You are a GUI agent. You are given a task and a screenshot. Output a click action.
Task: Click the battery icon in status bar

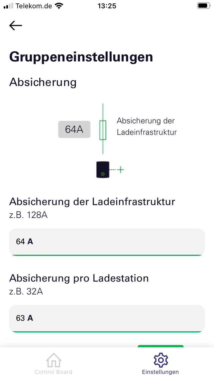pyautogui.click(x=203, y=6)
